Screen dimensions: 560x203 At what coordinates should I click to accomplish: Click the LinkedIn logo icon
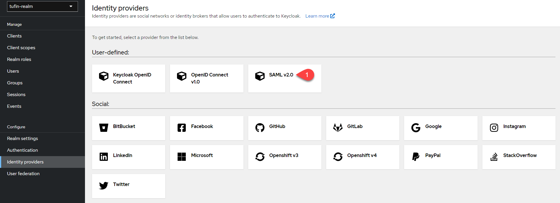click(x=103, y=157)
